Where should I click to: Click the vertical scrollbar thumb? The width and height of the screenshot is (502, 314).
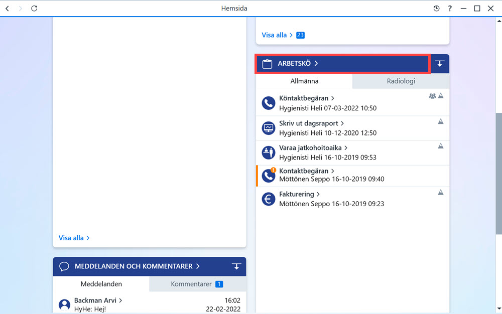pyautogui.click(x=499, y=174)
